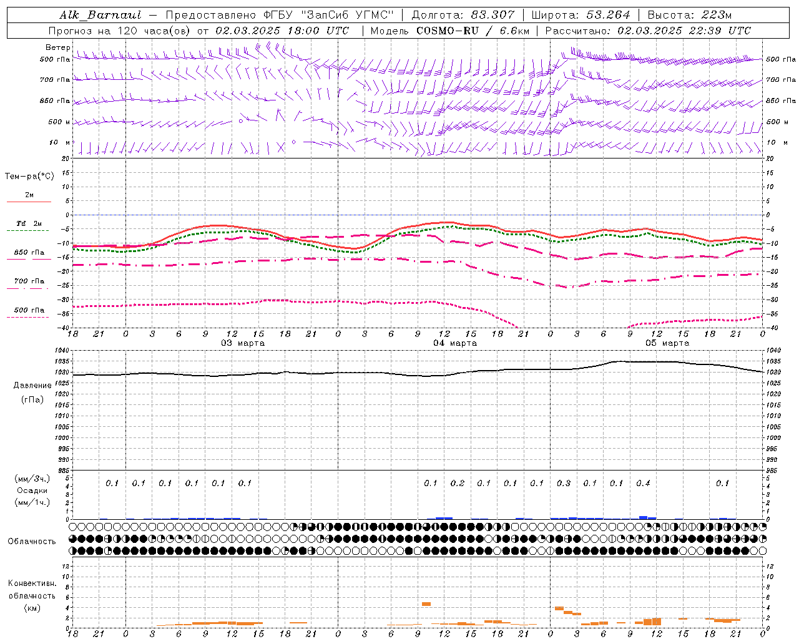
Task: Click the 'Ветер' wind panel label
Action: 57,47
